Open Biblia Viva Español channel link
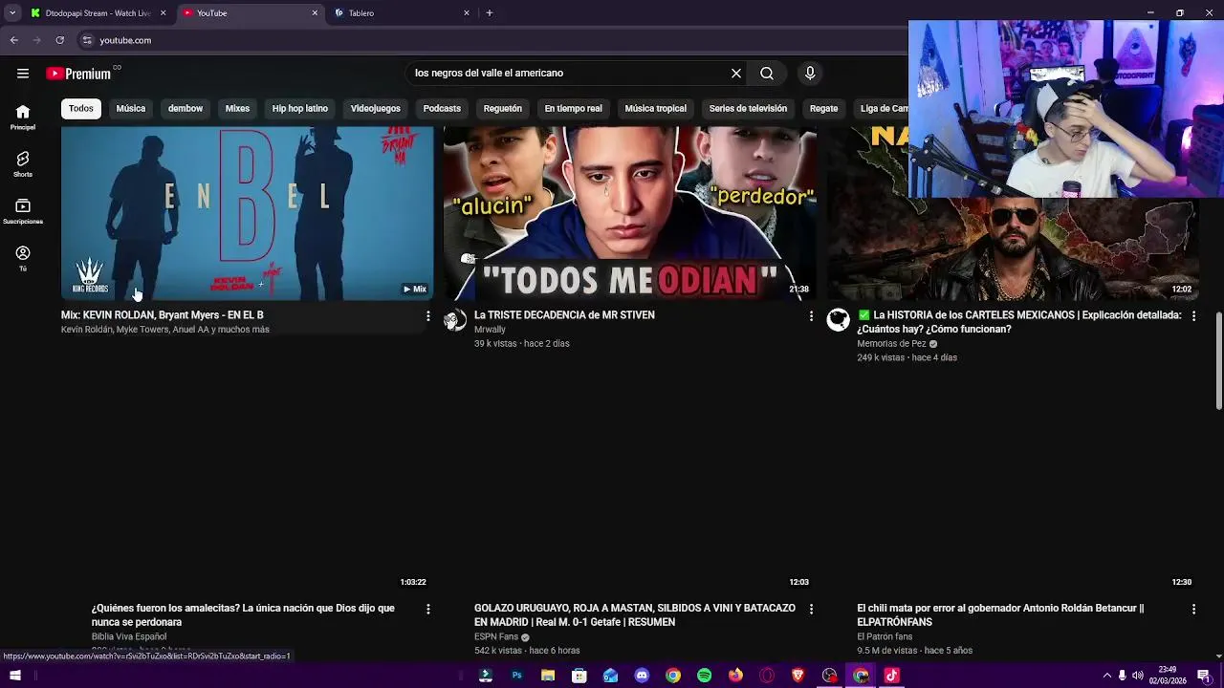This screenshot has height=688, width=1224. (129, 637)
